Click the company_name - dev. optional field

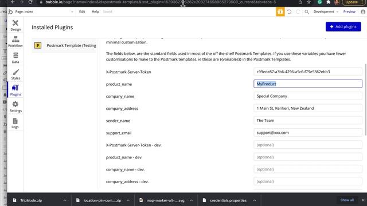[308, 169]
